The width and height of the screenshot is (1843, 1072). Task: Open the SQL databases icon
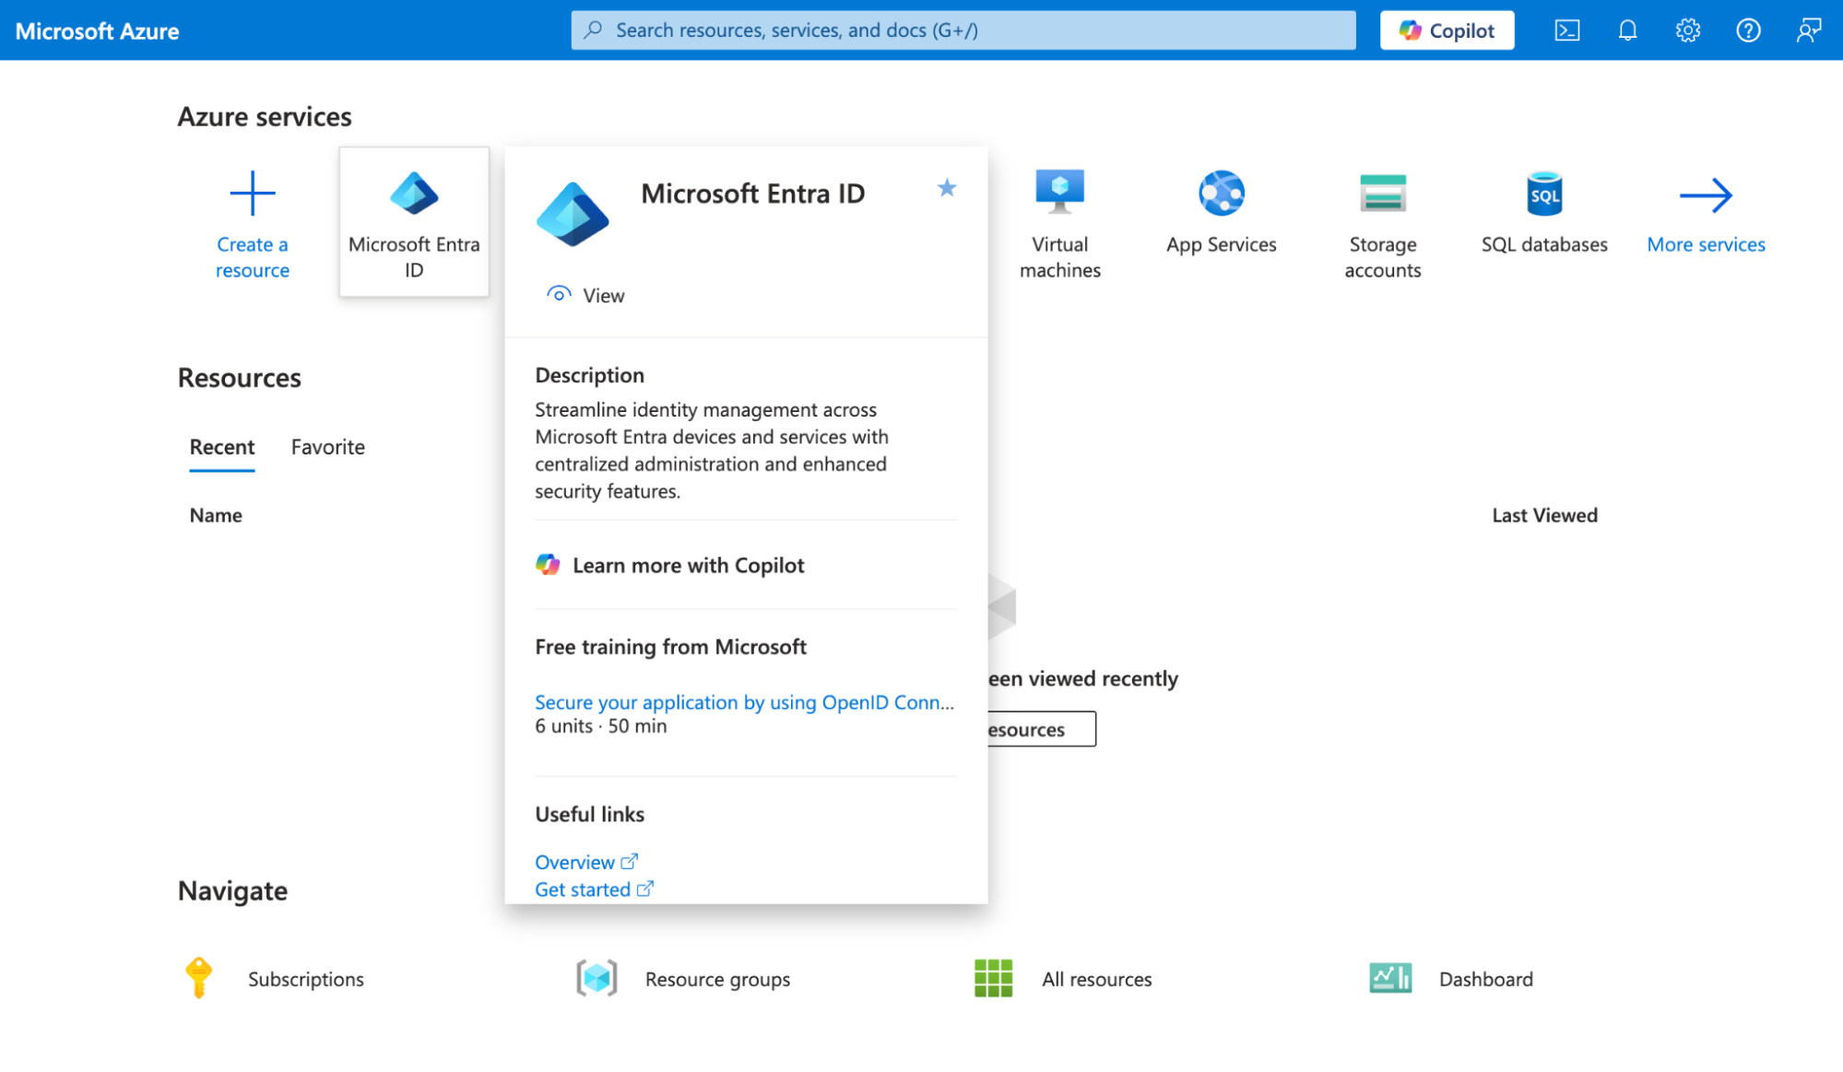(x=1543, y=193)
